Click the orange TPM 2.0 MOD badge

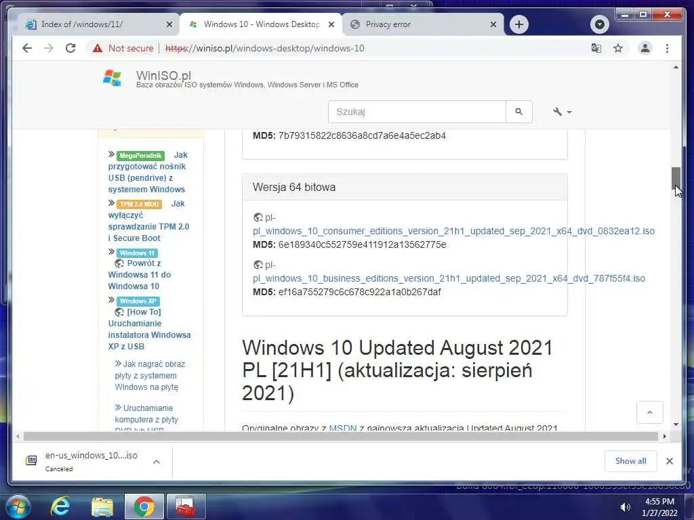coord(140,204)
